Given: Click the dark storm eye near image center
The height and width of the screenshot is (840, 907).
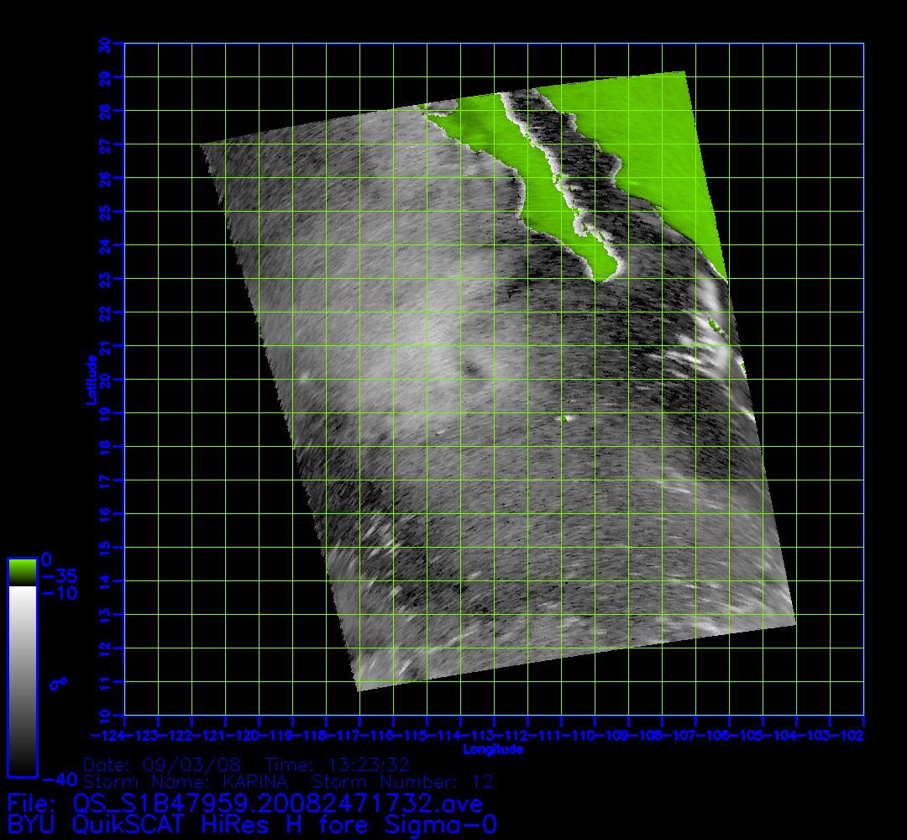Looking at the screenshot, I should pyautogui.click(x=473, y=367).
